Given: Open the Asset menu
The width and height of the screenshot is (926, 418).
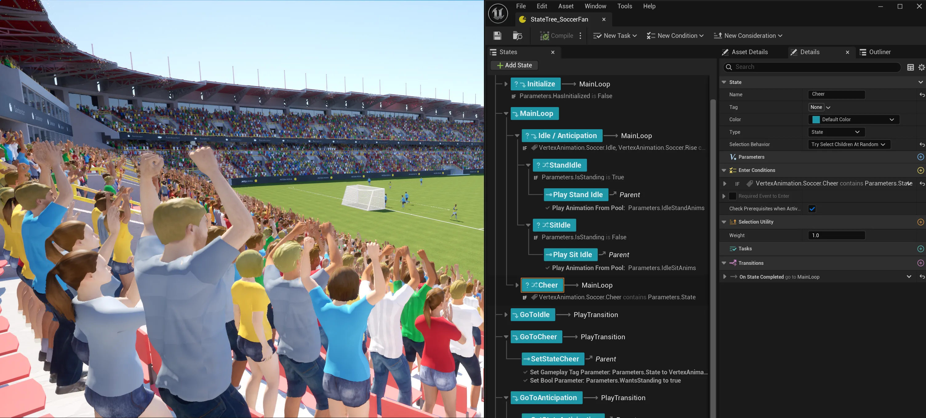Looking at the screenshot, I should (x=565, y=6).
